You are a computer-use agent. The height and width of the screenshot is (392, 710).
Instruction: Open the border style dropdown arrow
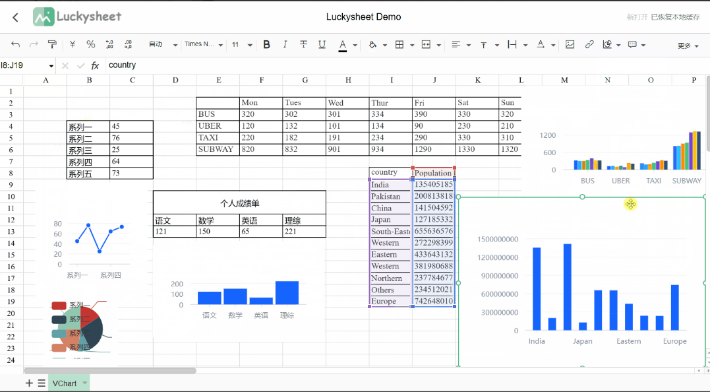pos(412,46)
